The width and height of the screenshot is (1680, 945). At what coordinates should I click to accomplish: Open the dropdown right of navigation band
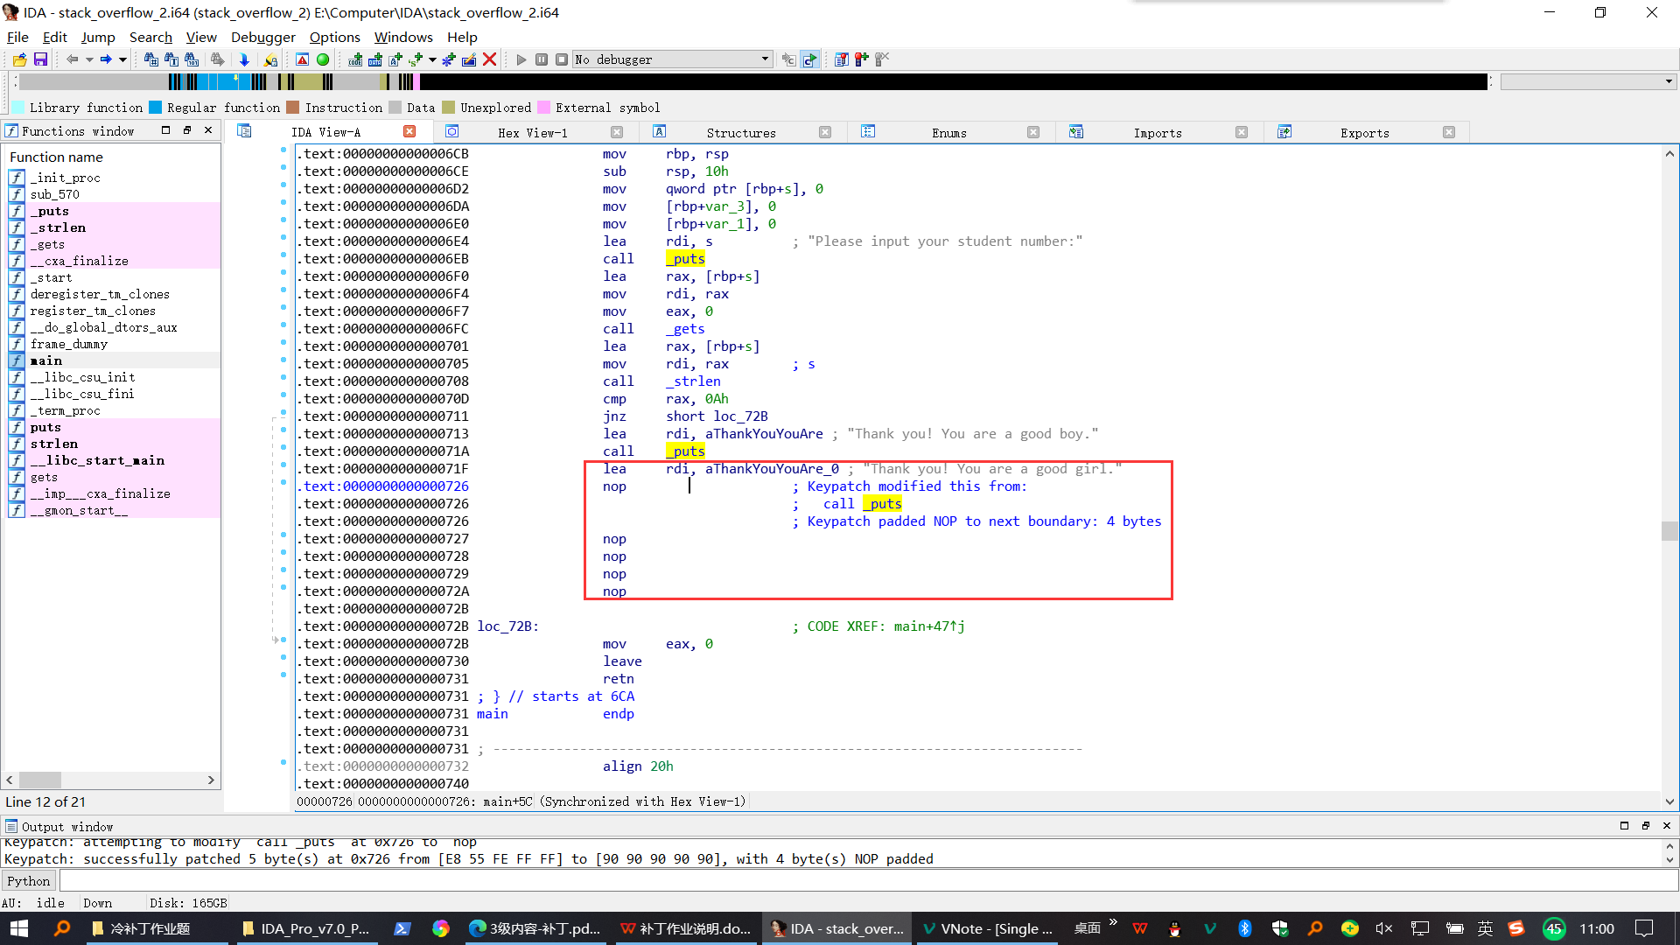[1669, 81]
